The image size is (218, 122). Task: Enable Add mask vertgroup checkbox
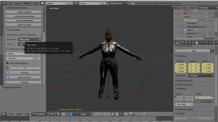tap(7, 63)
